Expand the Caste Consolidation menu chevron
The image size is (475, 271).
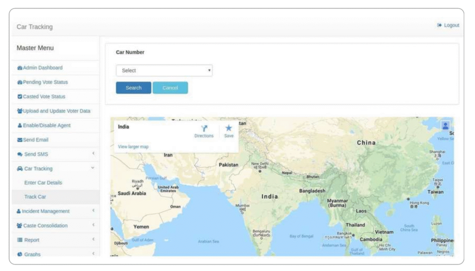pos(93,225)
